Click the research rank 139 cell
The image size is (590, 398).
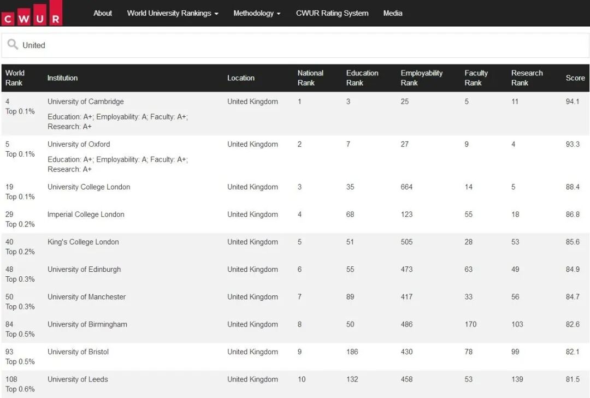[x=517, y=379]
